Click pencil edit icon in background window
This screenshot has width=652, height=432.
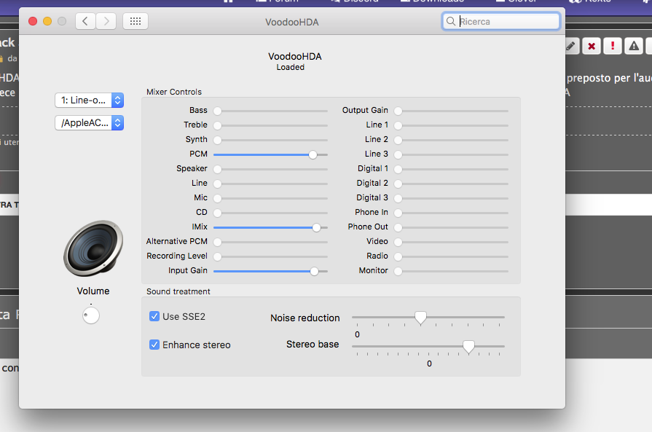pyautogui.click(x=570, y=46)
